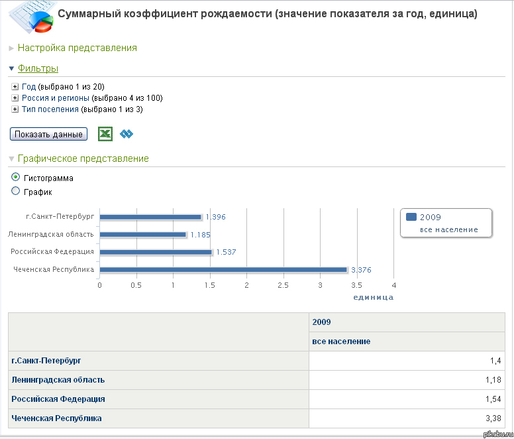Select the Гистограмма radio button
This screenshot has height=439, width=514.
pyautogui.click(x=16, y=178)
